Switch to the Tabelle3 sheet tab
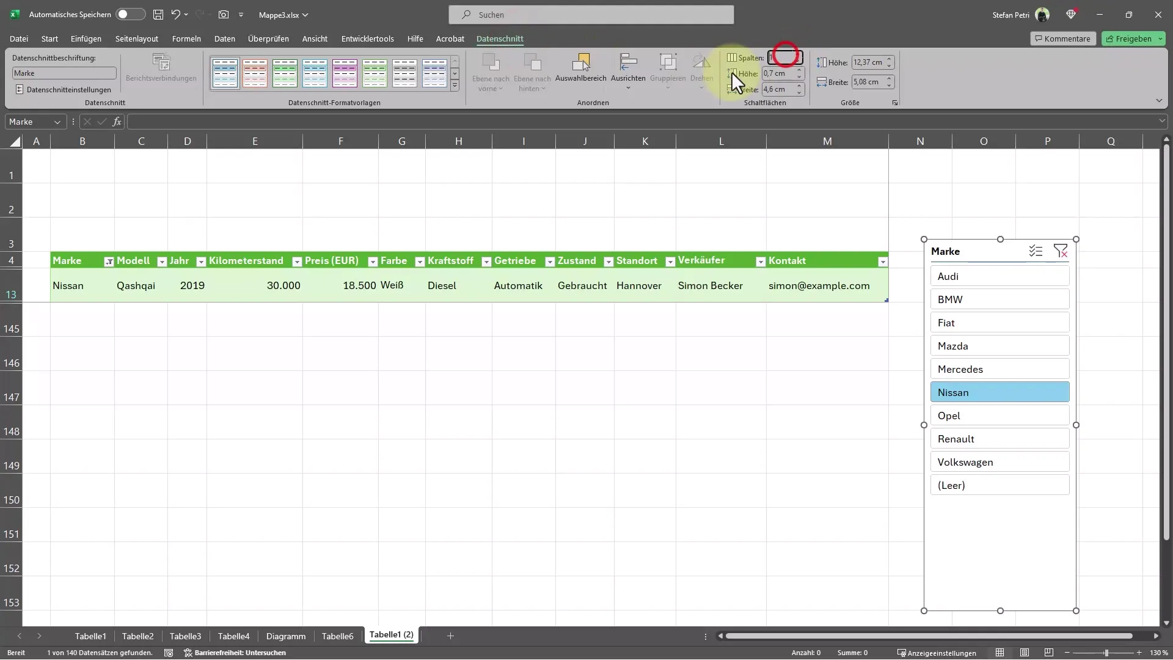 185,636
